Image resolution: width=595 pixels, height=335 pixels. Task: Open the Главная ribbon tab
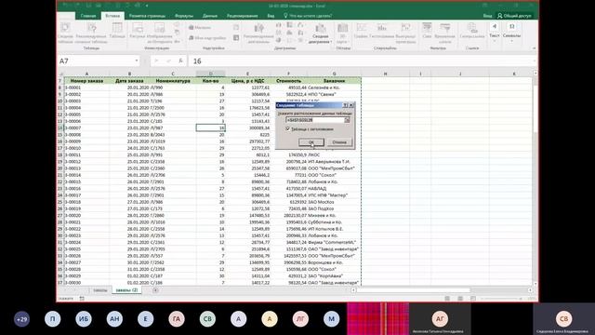[88, 16]
